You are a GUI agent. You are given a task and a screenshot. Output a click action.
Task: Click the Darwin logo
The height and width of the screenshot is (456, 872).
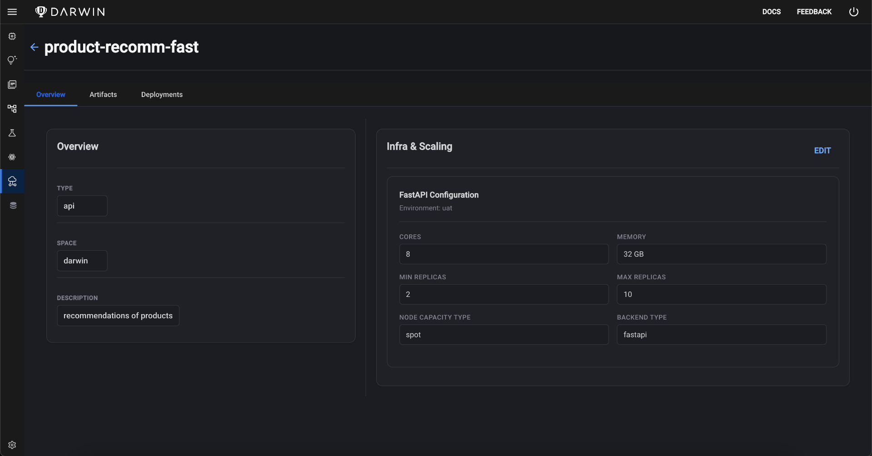point(70,12)
